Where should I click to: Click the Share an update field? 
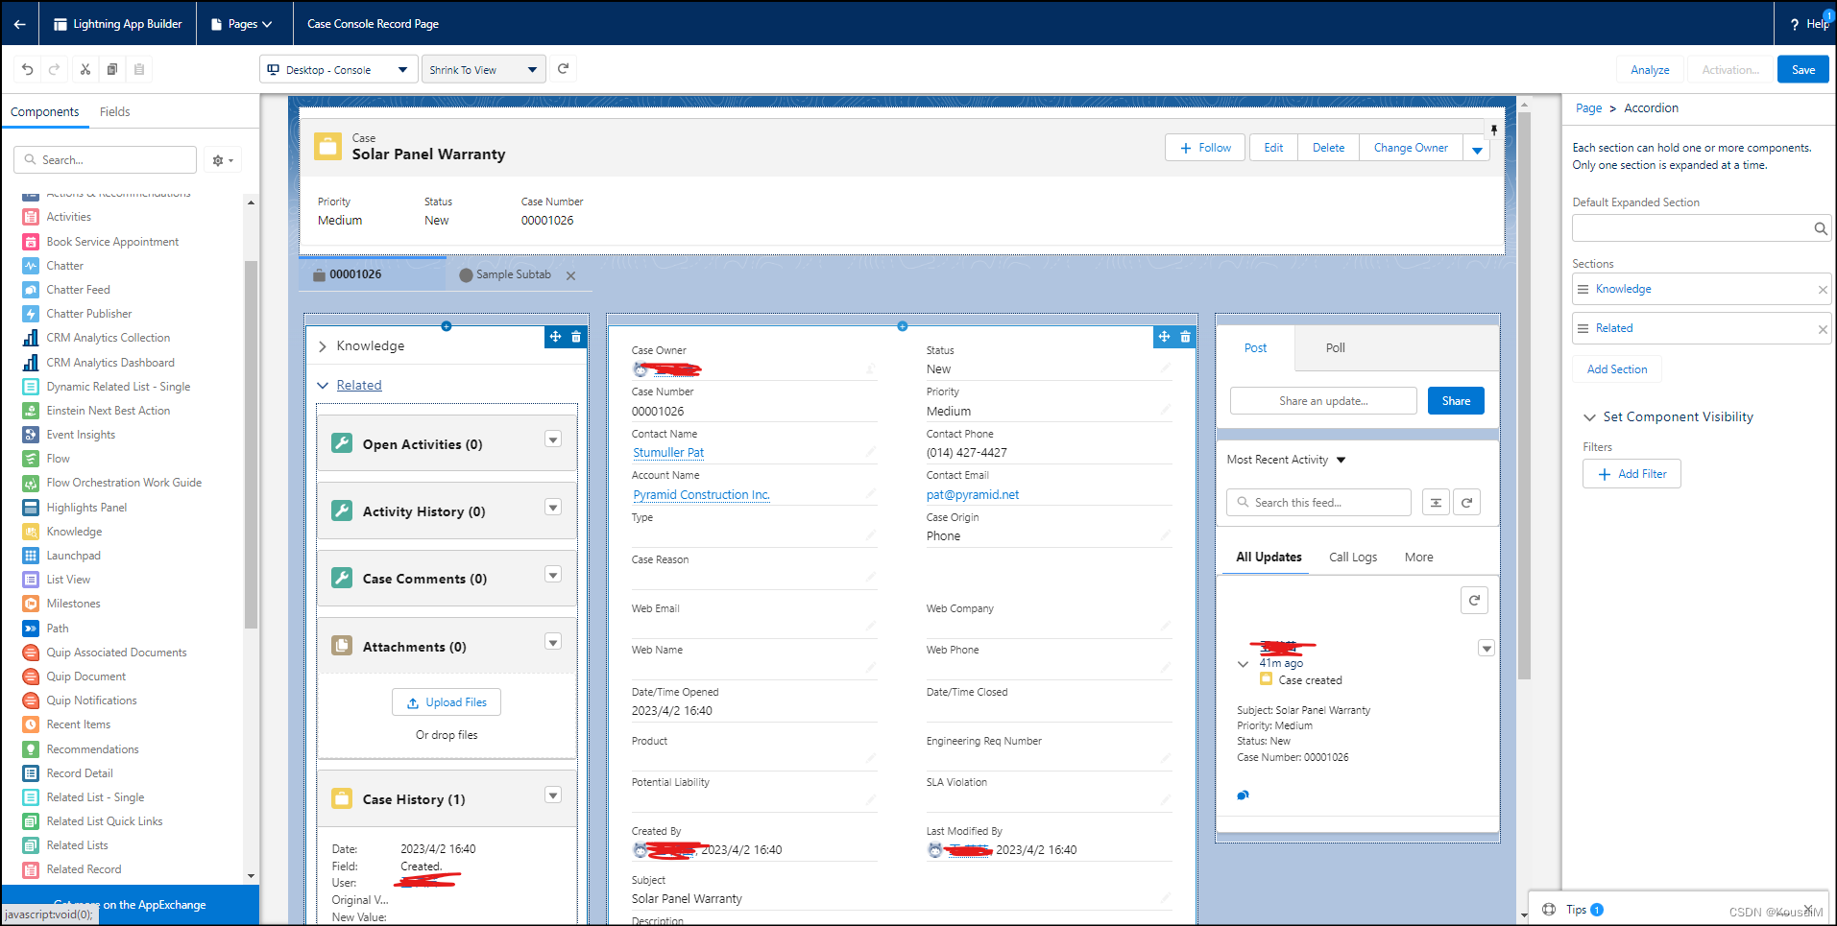1323,401
